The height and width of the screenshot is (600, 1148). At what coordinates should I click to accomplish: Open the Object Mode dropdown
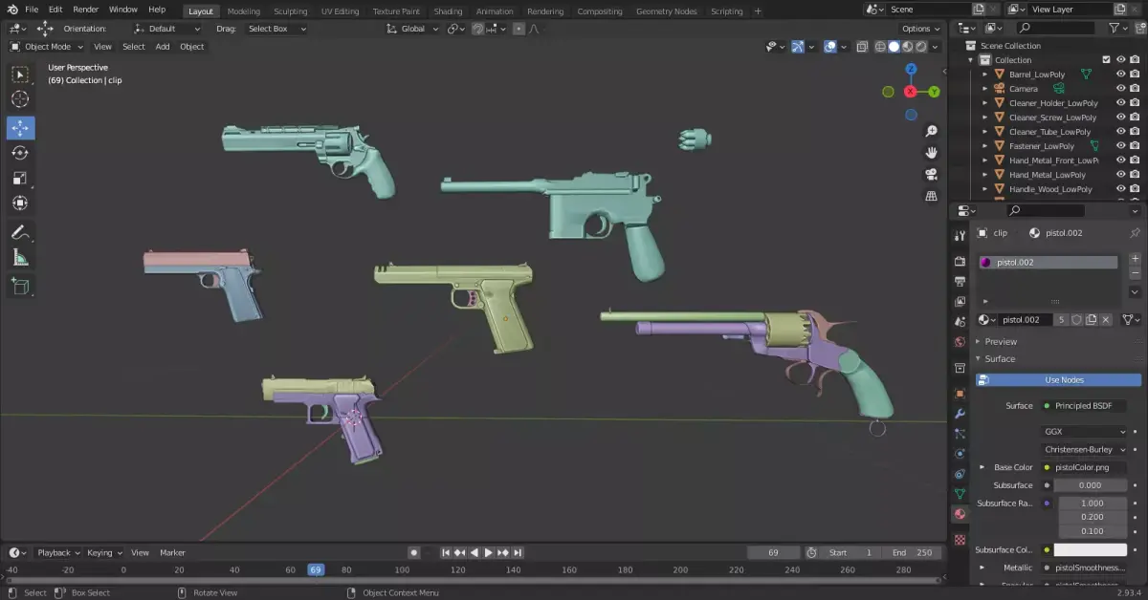click(46, 47)
